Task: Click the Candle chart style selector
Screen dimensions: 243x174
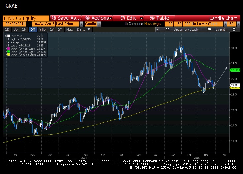Action: [91, 24]
